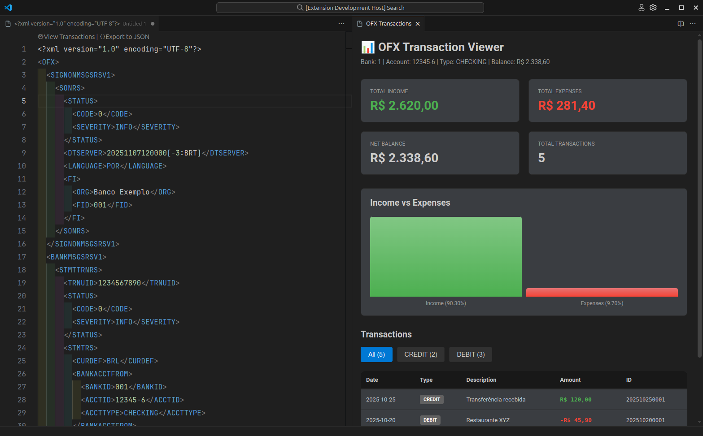Filter transactions by DEBIT (3)
The width and height of the screenshot is (703, 436).
471,354
